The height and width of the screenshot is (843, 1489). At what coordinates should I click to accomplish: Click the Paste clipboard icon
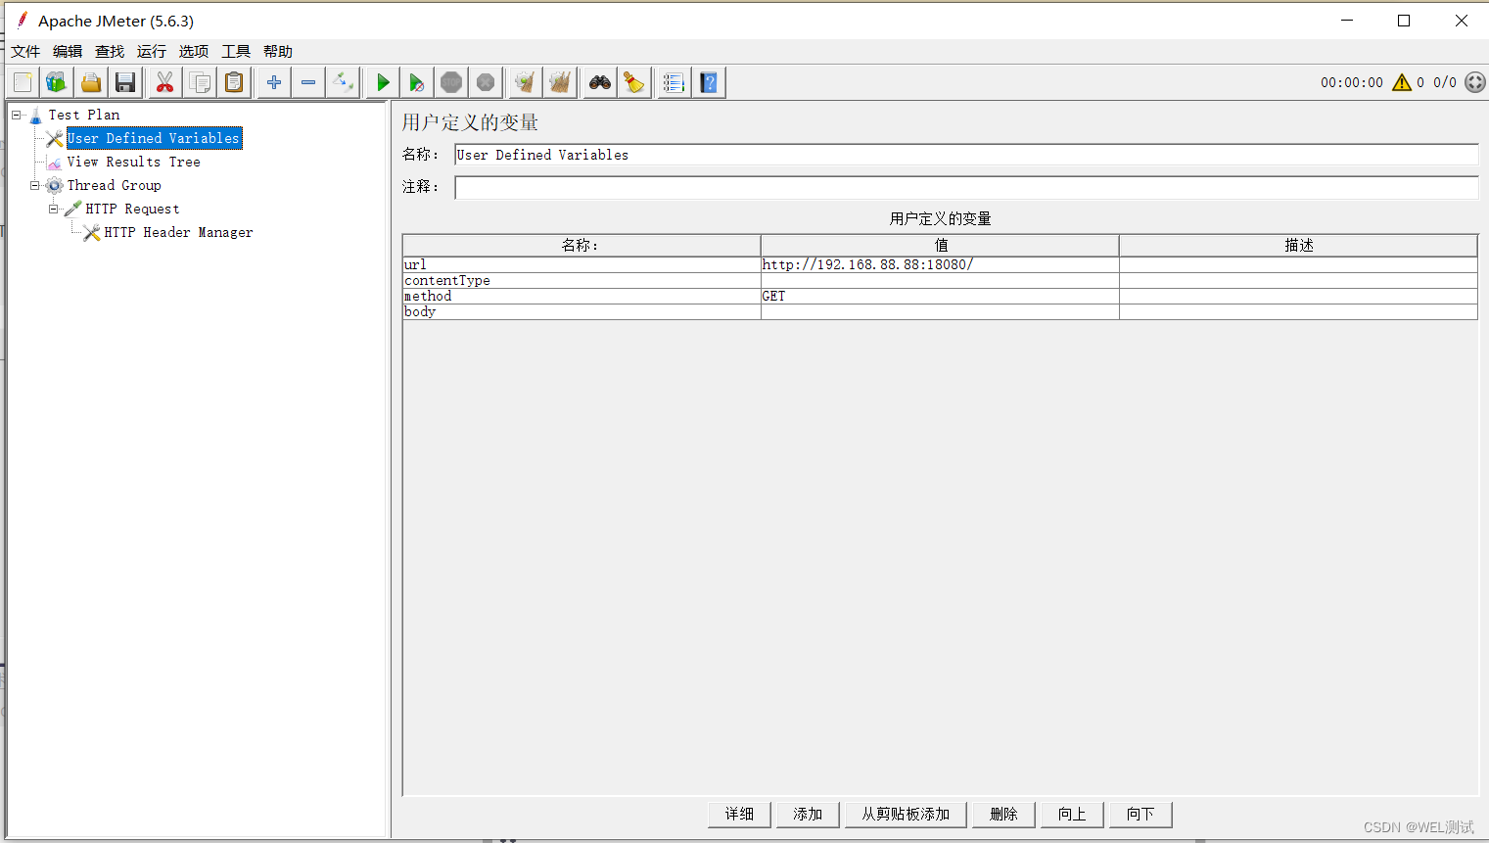[x=234, y=82]
